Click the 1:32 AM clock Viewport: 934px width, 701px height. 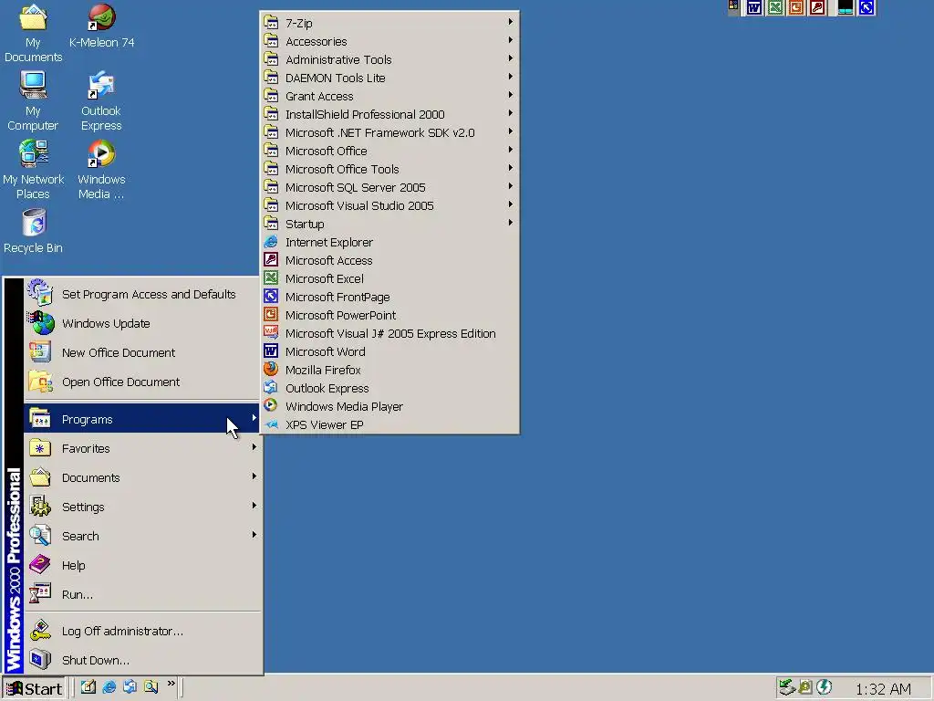883,689
